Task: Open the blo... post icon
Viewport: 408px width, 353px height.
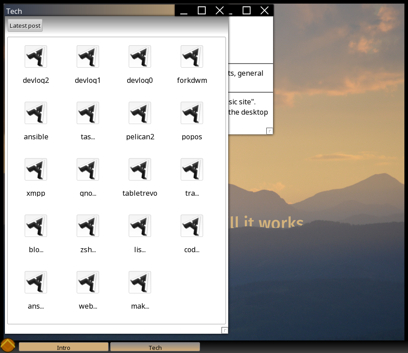Action: click(36, 226)
